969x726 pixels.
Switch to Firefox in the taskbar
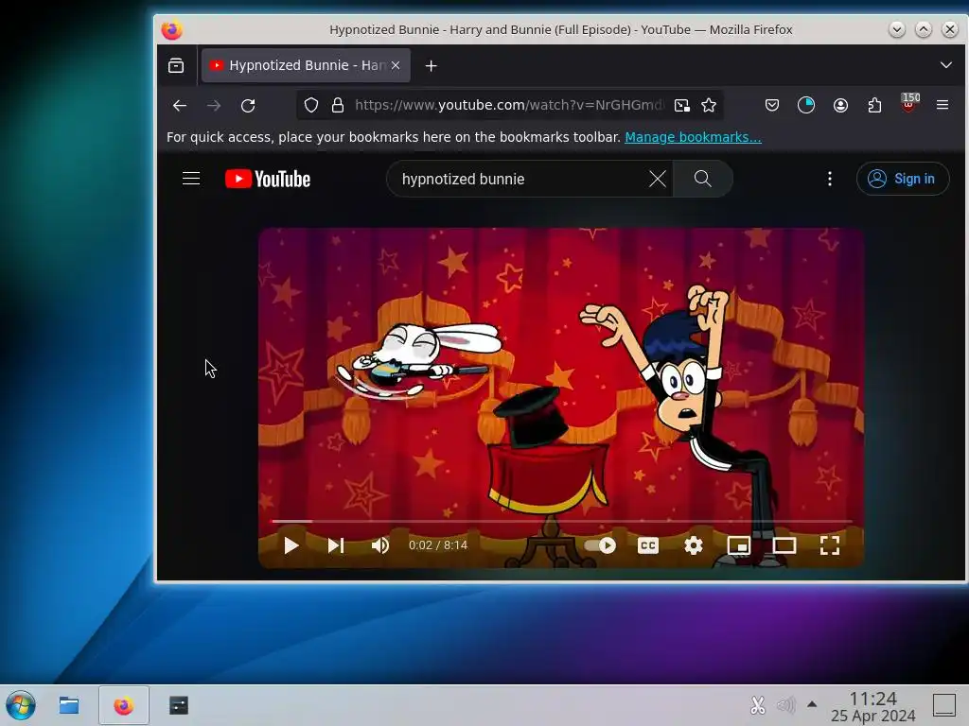coord(124,705)
